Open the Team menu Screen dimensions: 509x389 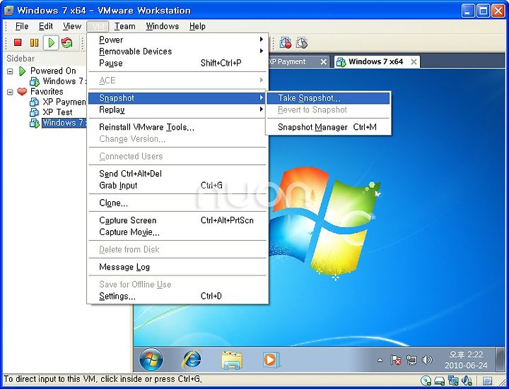pyautogui.click(x=124, y=26)
